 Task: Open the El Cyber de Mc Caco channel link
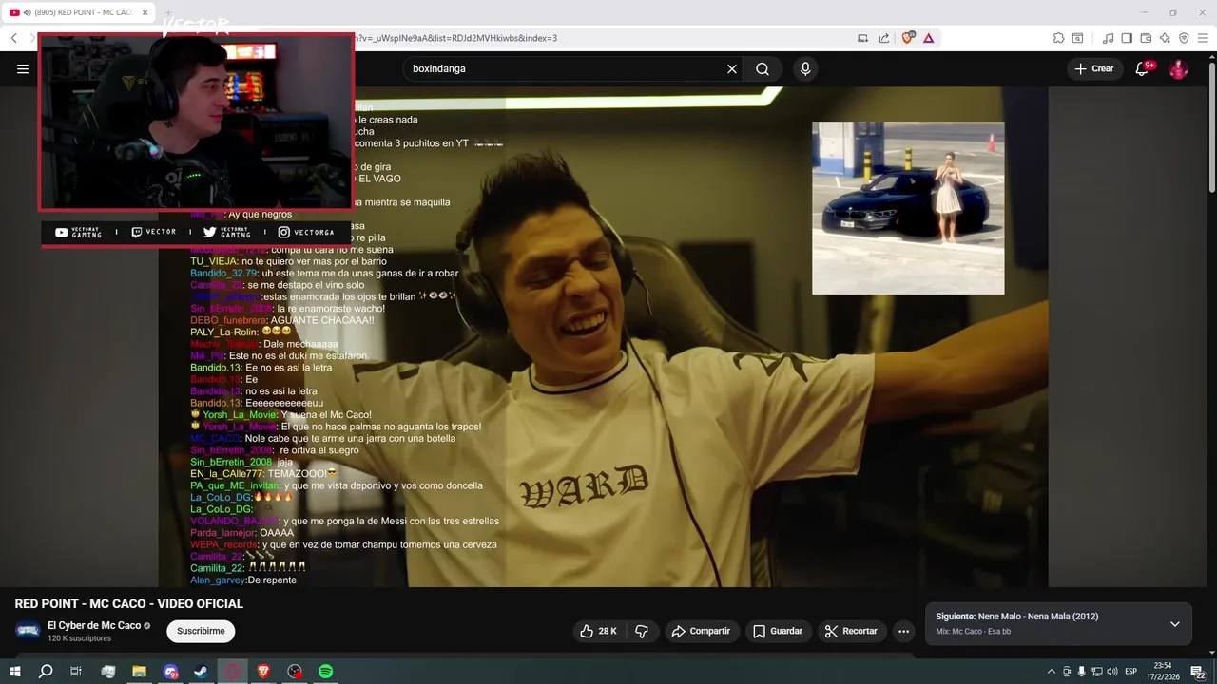94,625
